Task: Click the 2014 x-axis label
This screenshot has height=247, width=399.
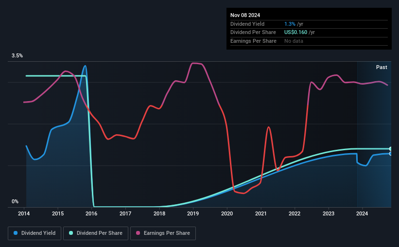Action: 24,213
